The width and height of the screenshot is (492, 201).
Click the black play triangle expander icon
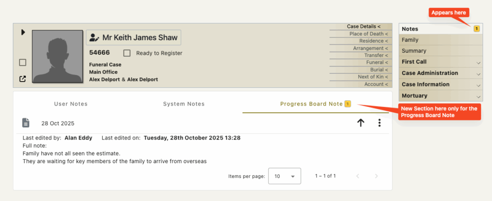[x=23, y=32]
